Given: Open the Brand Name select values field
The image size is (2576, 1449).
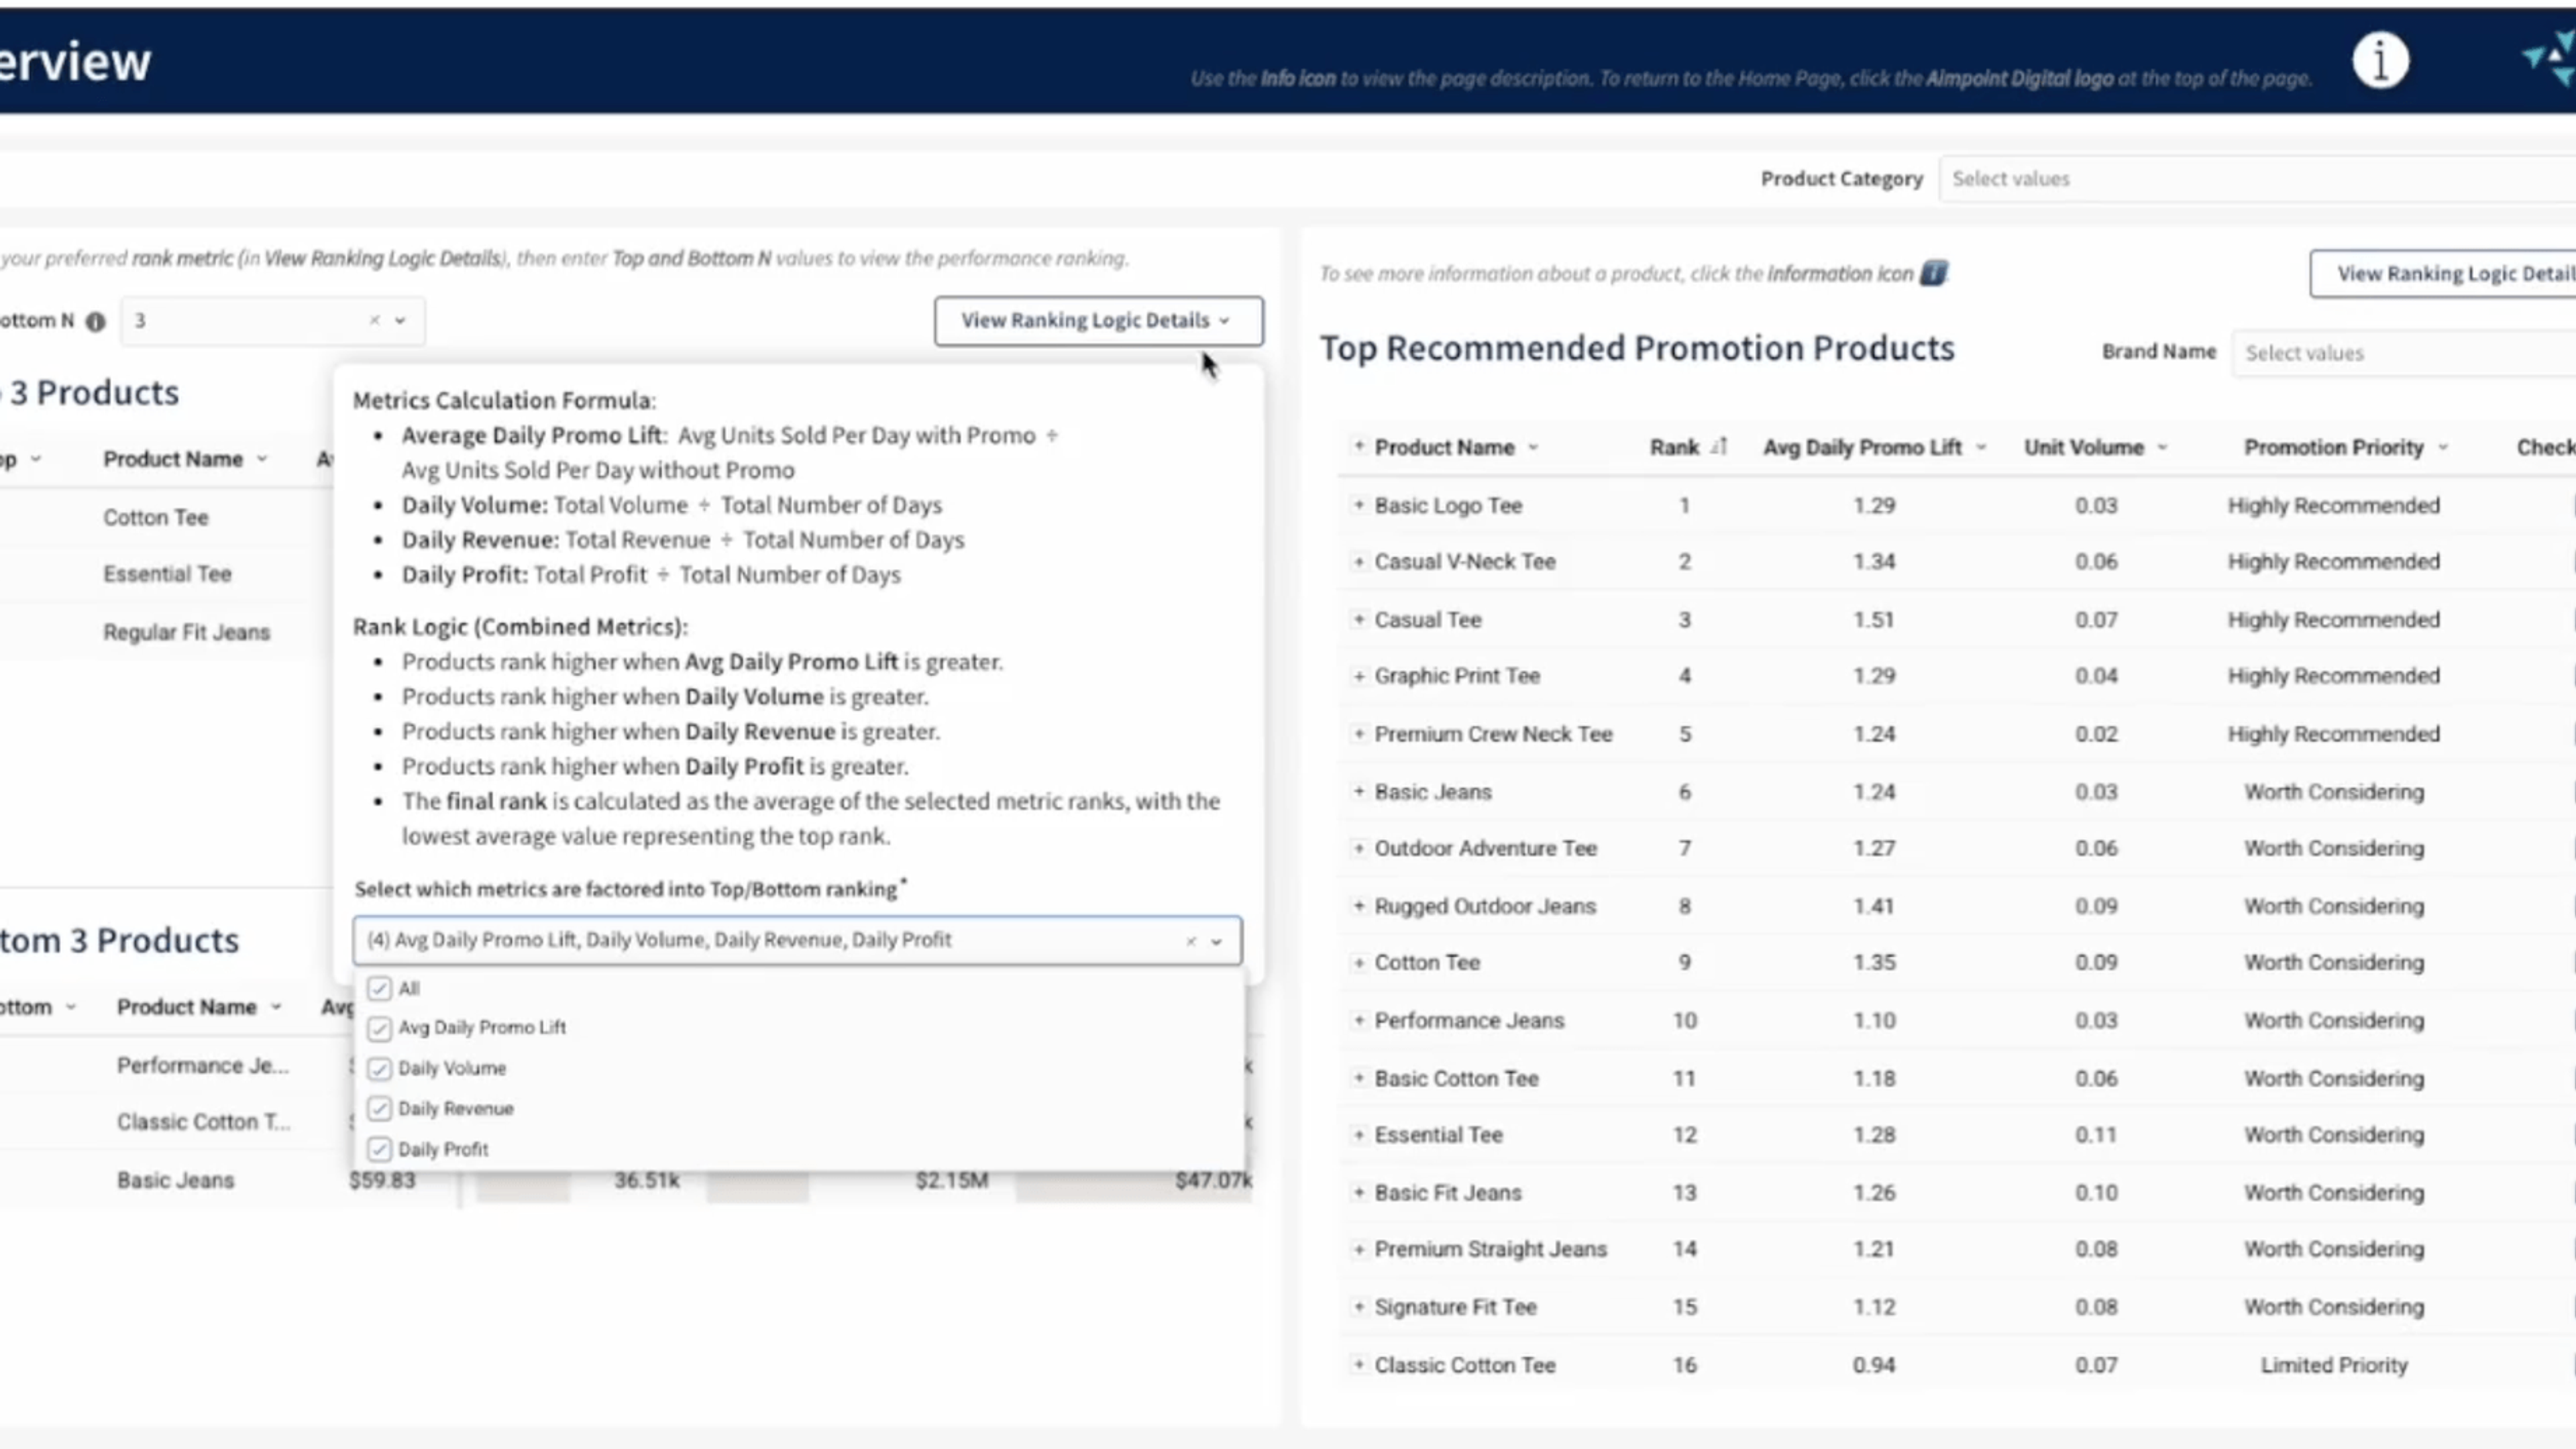Looking at the screenshot, I should [2403, 353].
